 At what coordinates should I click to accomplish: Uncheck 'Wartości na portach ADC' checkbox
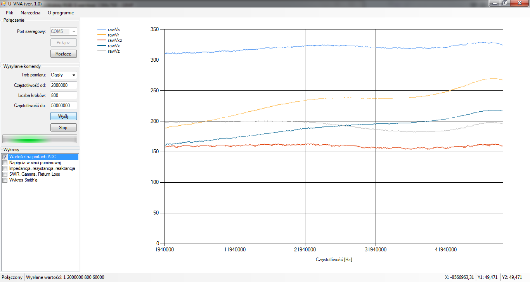click(5, 157)
